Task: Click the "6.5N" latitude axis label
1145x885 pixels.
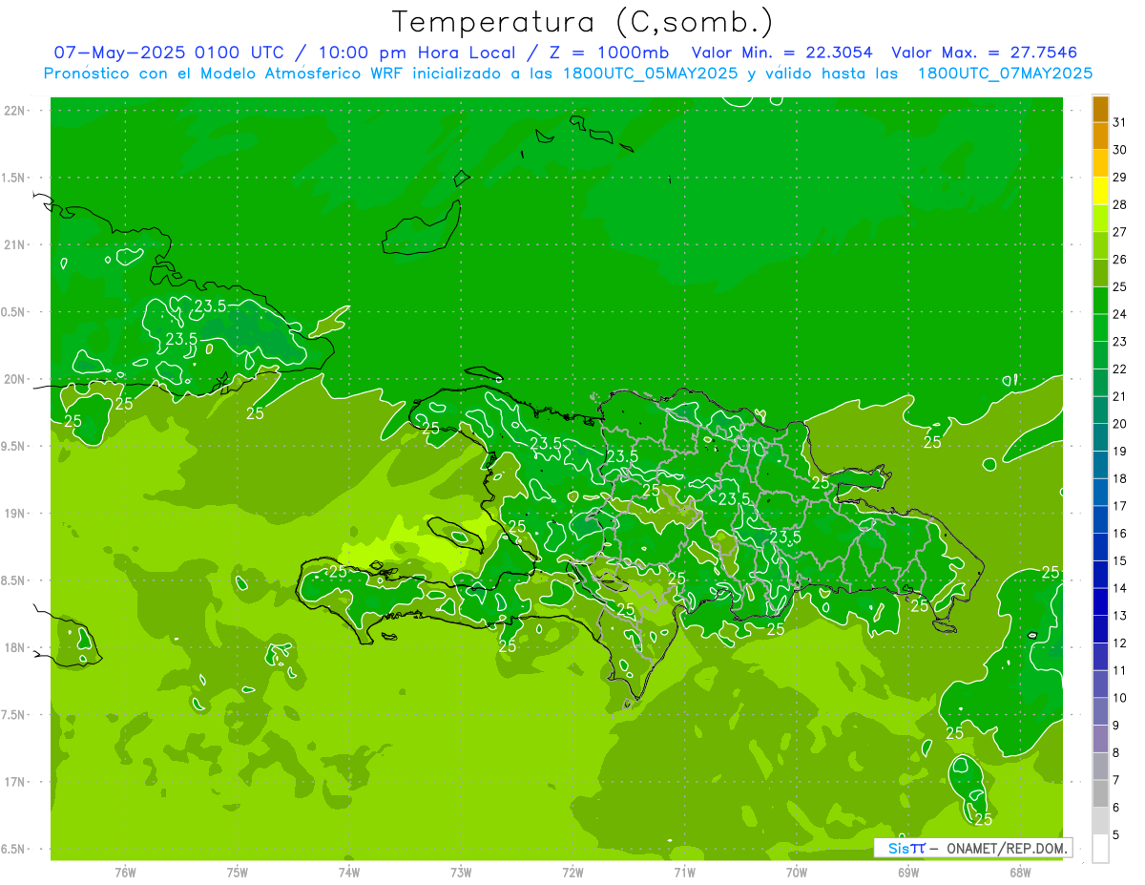Action: 14,849
